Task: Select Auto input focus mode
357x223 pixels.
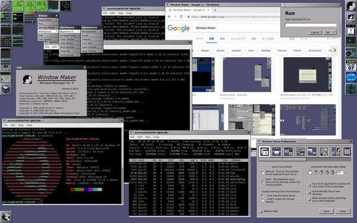Action: click(263, 182)
